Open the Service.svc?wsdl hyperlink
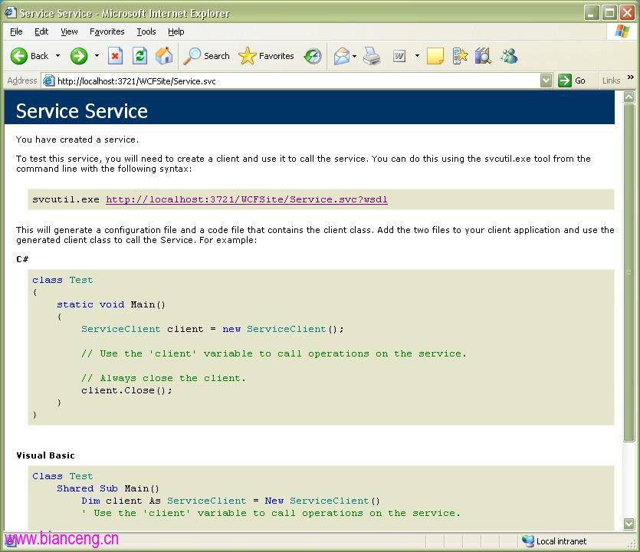The width and height of the screenshot is (640, 552). pos(247,199)
